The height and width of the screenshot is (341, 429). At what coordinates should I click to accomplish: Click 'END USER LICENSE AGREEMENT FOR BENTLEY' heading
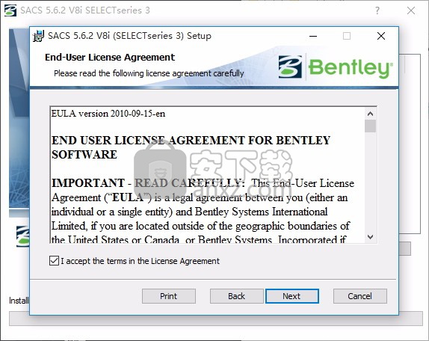[191, 141]
